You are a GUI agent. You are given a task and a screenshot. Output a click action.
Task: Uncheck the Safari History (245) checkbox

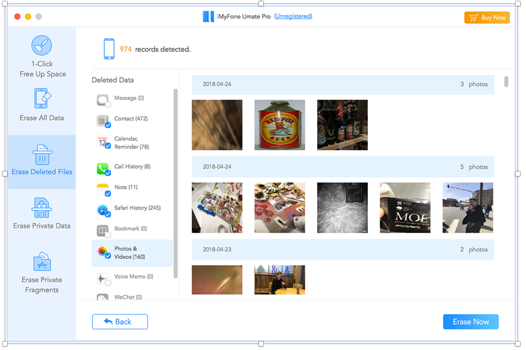108,214
